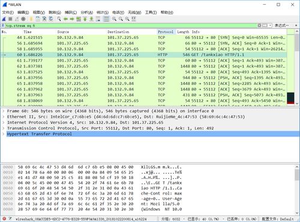
Task: Select packet 56 SYN, ACK row
Action: point(143,43)
